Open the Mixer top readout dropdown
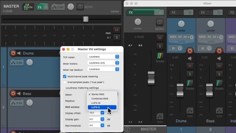The height and width of the screenshot is (133, 236). point(103,69)
